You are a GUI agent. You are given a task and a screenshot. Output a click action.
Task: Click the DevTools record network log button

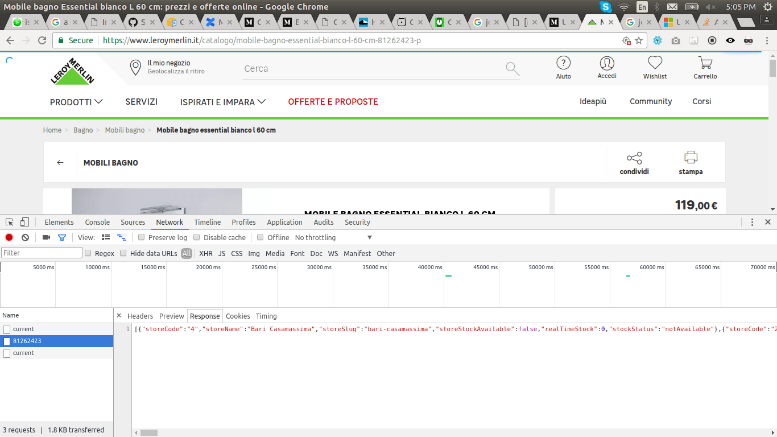click(x=9, y=237)
